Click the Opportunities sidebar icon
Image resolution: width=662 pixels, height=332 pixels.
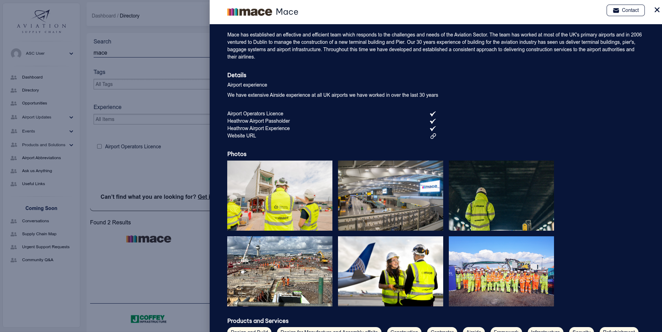click(x=14, y=103)
